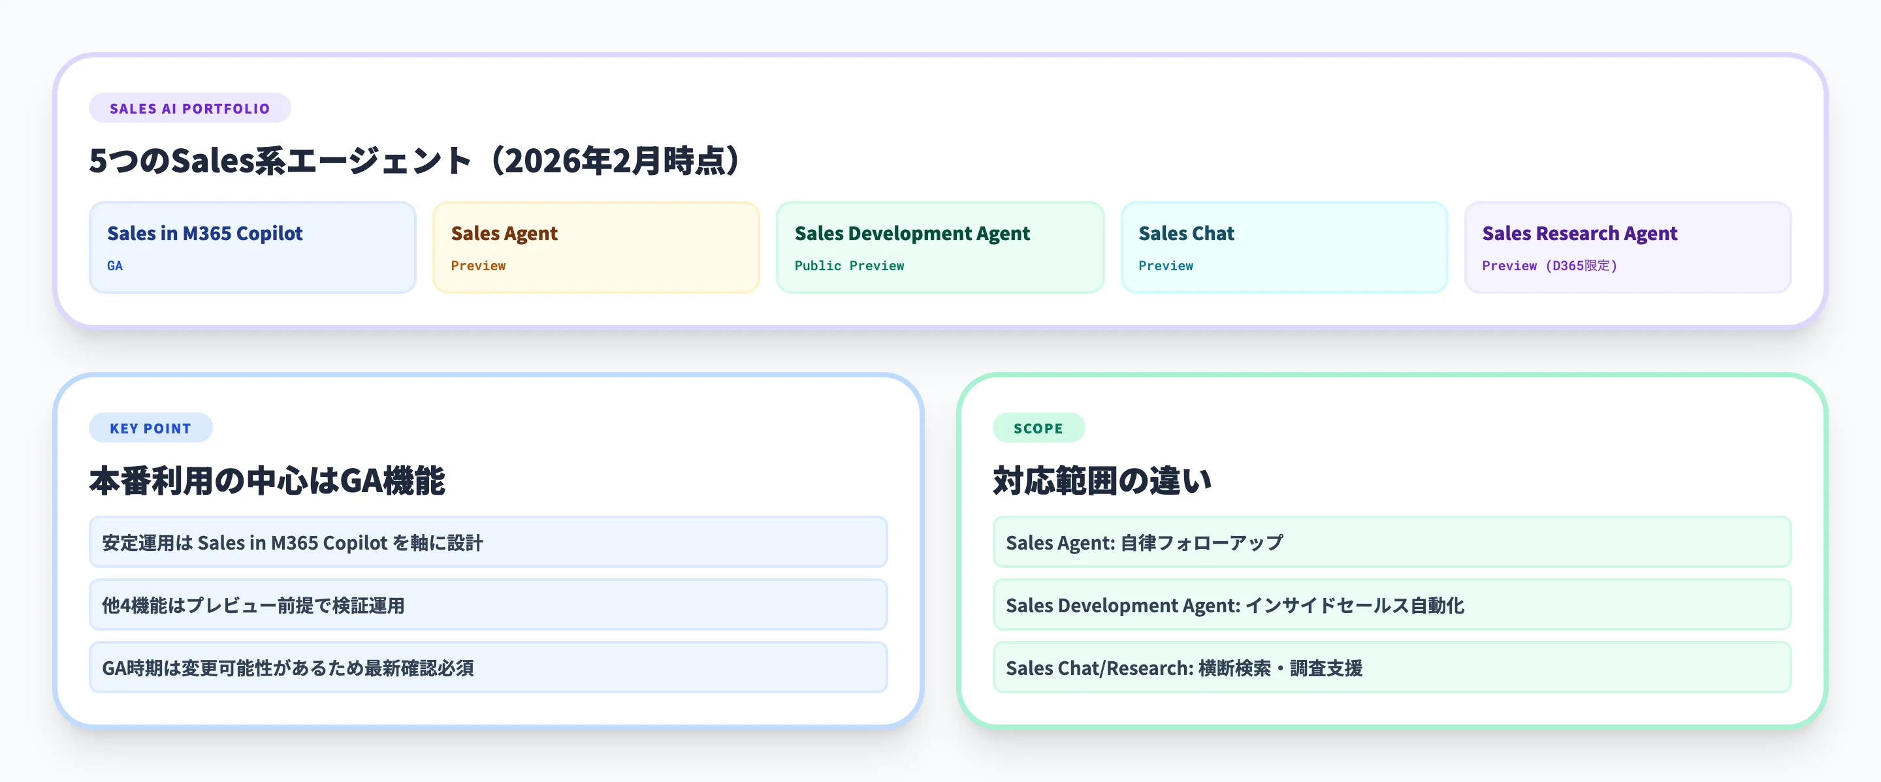Click the item 他4機能はプレビュー前提で検証運用
The image size is (1881, 782).
(x=487, y=604)
